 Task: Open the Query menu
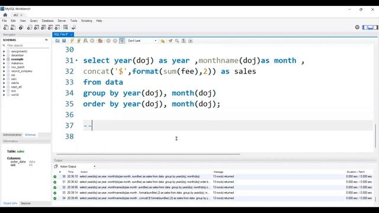coord(34,21)
